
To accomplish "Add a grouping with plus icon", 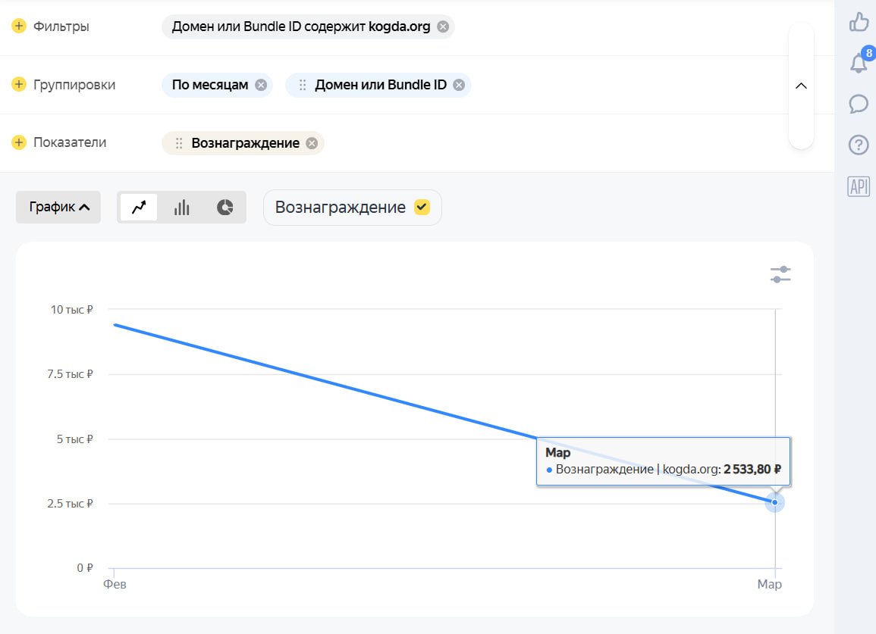I will pos(19,84).
